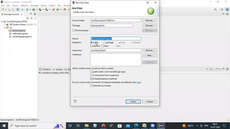Click the Add interfaces button

pyautogui.click(x=149, y=56)
